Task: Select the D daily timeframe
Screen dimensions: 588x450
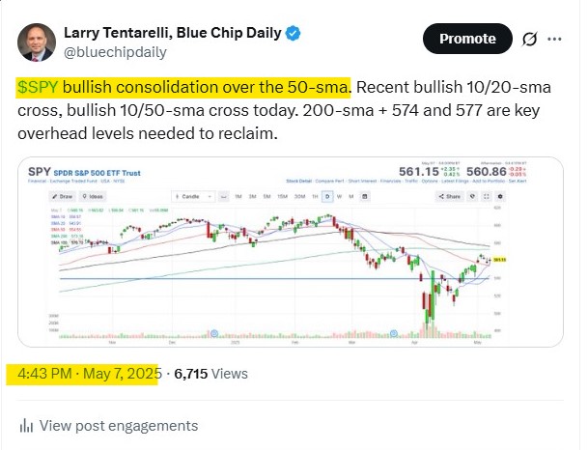Action: click(x=327, y=196)
